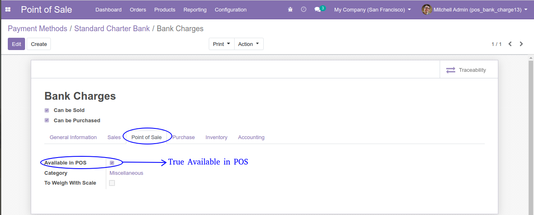This screenshot has width=534, height=215.
Task: Click the Can be Purchased label
Action: point(77,121)
